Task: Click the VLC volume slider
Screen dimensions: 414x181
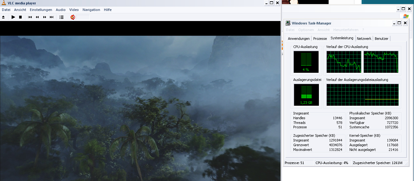Action: [83, 17]
